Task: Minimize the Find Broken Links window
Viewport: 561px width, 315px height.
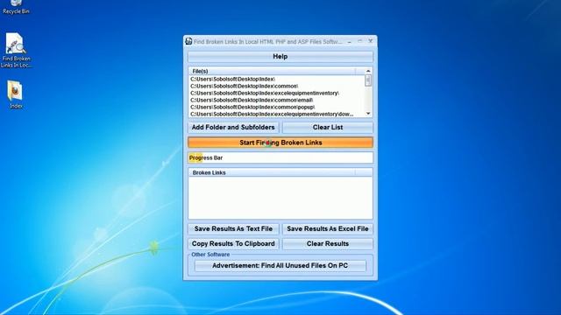Action: pos(350,42)
